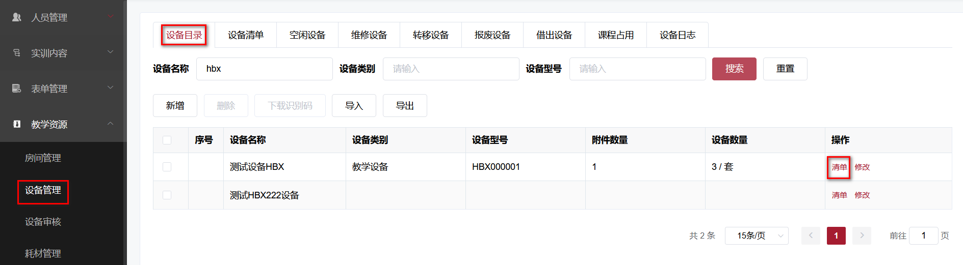Switch to the 借出设备 tab
This screenshot has height=265, width=963.
tap(554, 35)
